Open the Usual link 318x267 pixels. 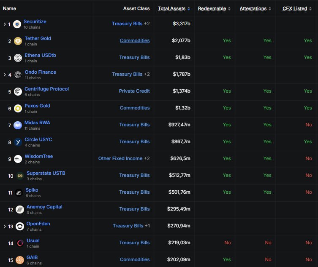point(33,240)
